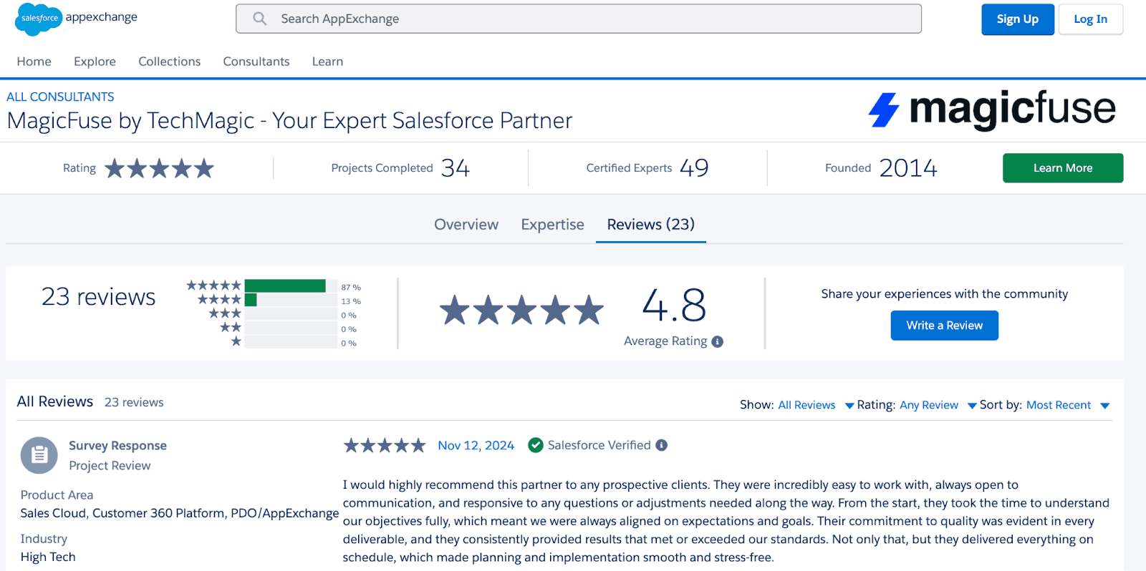Click the Salesforce AppExchange logo

[x=76, y=18]
